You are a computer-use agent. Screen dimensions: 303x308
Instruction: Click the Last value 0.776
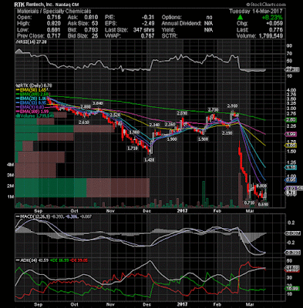pos(276,30)
